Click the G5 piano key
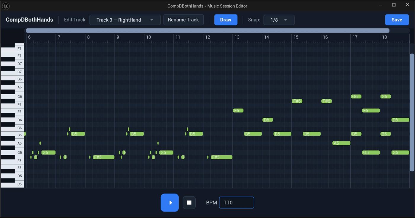Screen dimensions: 415x218 click(12, 153)
